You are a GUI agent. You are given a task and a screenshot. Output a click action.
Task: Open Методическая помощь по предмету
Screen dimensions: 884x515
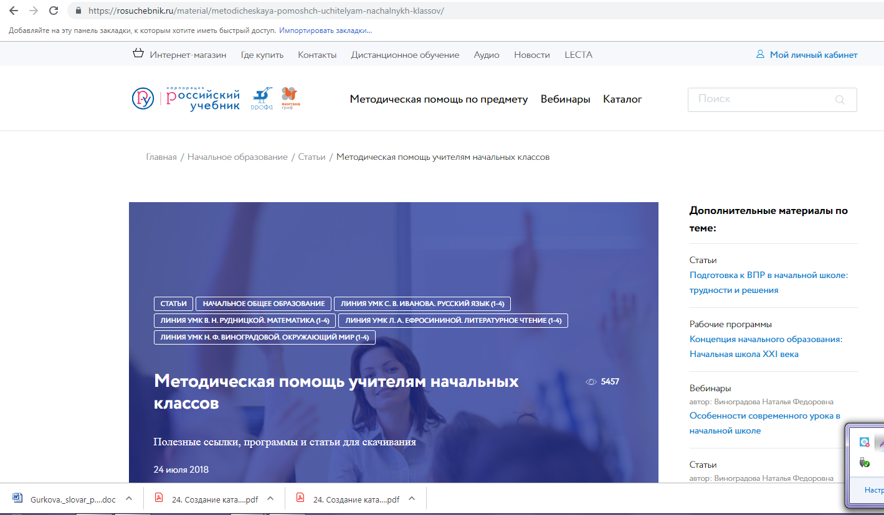coord(439,99)
